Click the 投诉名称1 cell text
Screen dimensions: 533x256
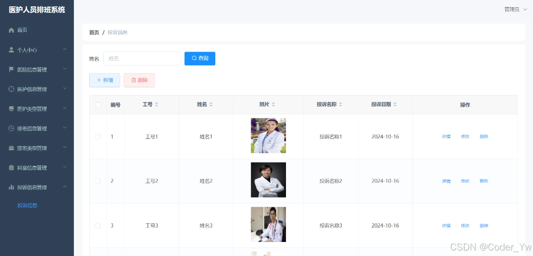pyautogui.click(x=331, y=137)
